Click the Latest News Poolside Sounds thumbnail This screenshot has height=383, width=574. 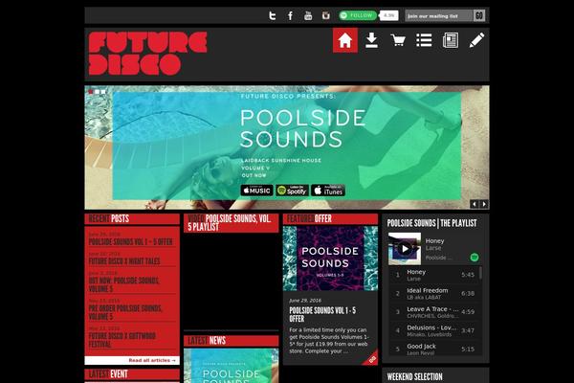(231, 366)
